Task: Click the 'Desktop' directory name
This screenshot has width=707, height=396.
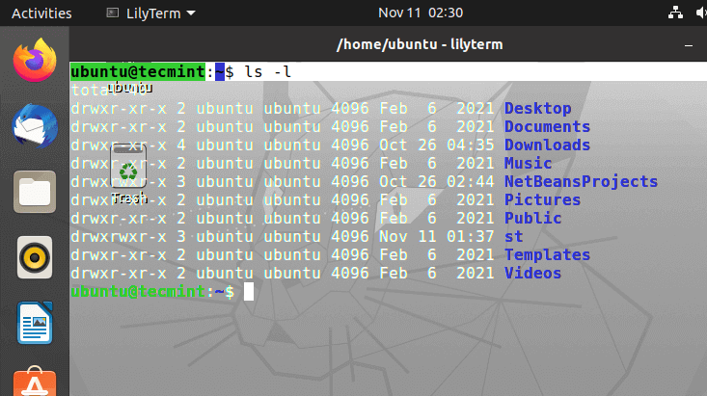Action: click(537, 108)
